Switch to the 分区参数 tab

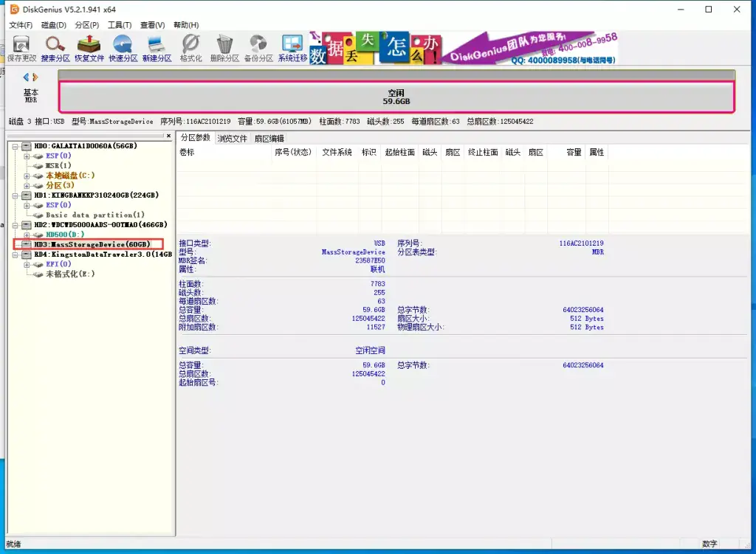(x=195, y=138)
